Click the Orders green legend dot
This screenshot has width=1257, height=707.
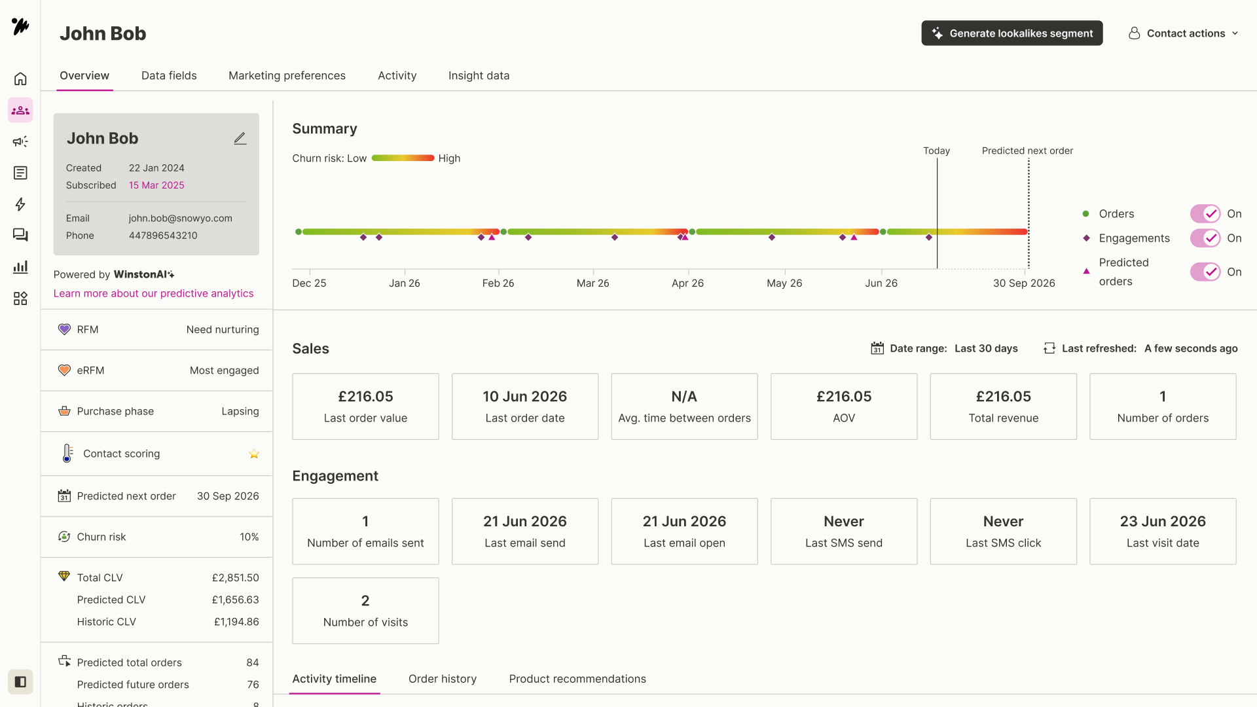1085,214
